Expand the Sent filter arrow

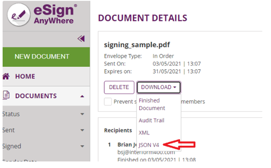(x=82, y=130)
